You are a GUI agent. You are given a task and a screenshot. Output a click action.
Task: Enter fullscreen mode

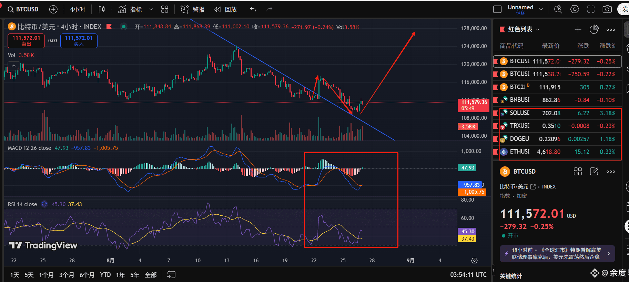591,9
